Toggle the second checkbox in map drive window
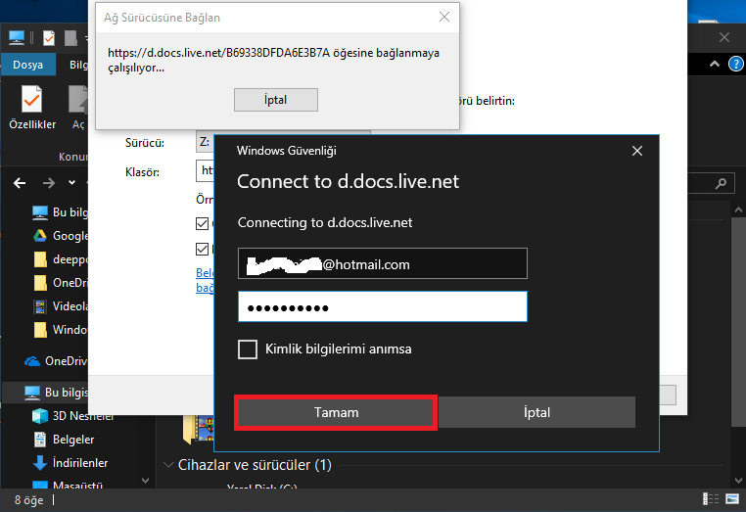 (x=203, y=249)
